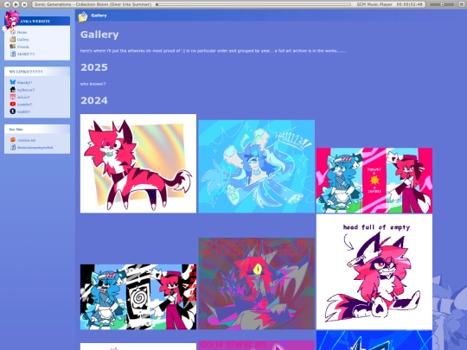Click the MY LINKS!!!!!!! panel header
Image resolution: width=467 pixels, height=350 pixels.
click(x=37, y=72)
